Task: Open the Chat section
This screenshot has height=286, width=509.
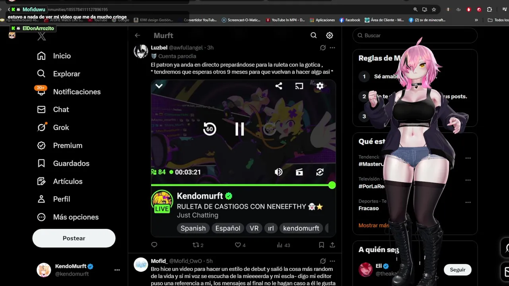Action: pos(53,110)
